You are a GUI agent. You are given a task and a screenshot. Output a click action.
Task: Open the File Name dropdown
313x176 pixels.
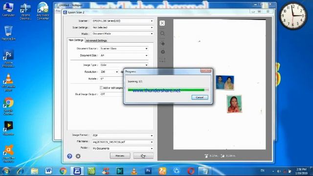tap(123, 142)
